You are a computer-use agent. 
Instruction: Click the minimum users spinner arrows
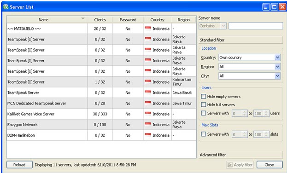click(x=245, y=113)
